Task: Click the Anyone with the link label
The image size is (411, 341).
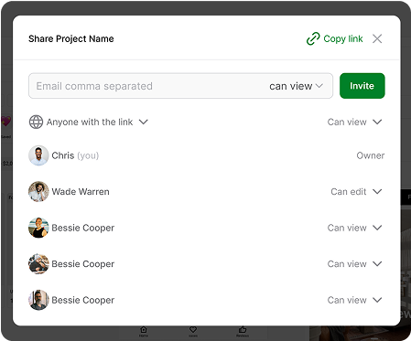Action: tap(90, 122)
